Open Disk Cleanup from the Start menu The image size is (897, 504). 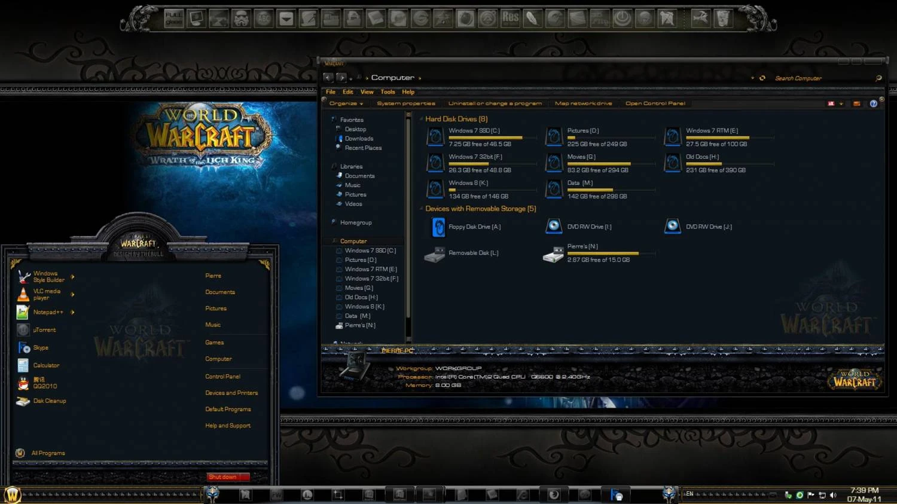point(50,401)
